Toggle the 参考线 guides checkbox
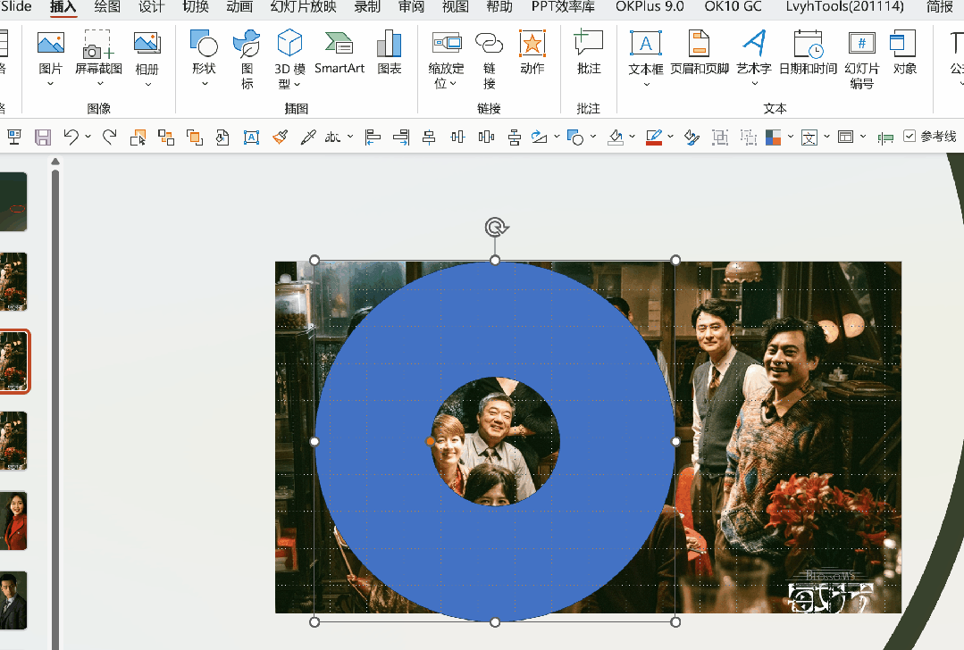The image size is (964, 650). 910,136
